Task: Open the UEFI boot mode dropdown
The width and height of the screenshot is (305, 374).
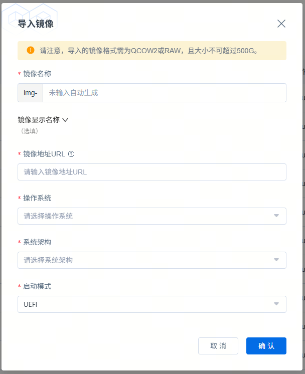Action: [x=151, y=304]
